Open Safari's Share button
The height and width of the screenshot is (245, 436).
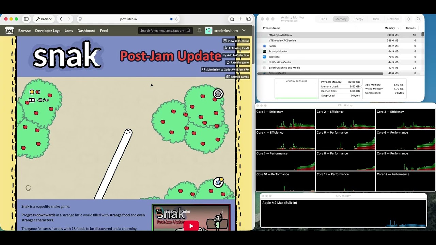232,19
